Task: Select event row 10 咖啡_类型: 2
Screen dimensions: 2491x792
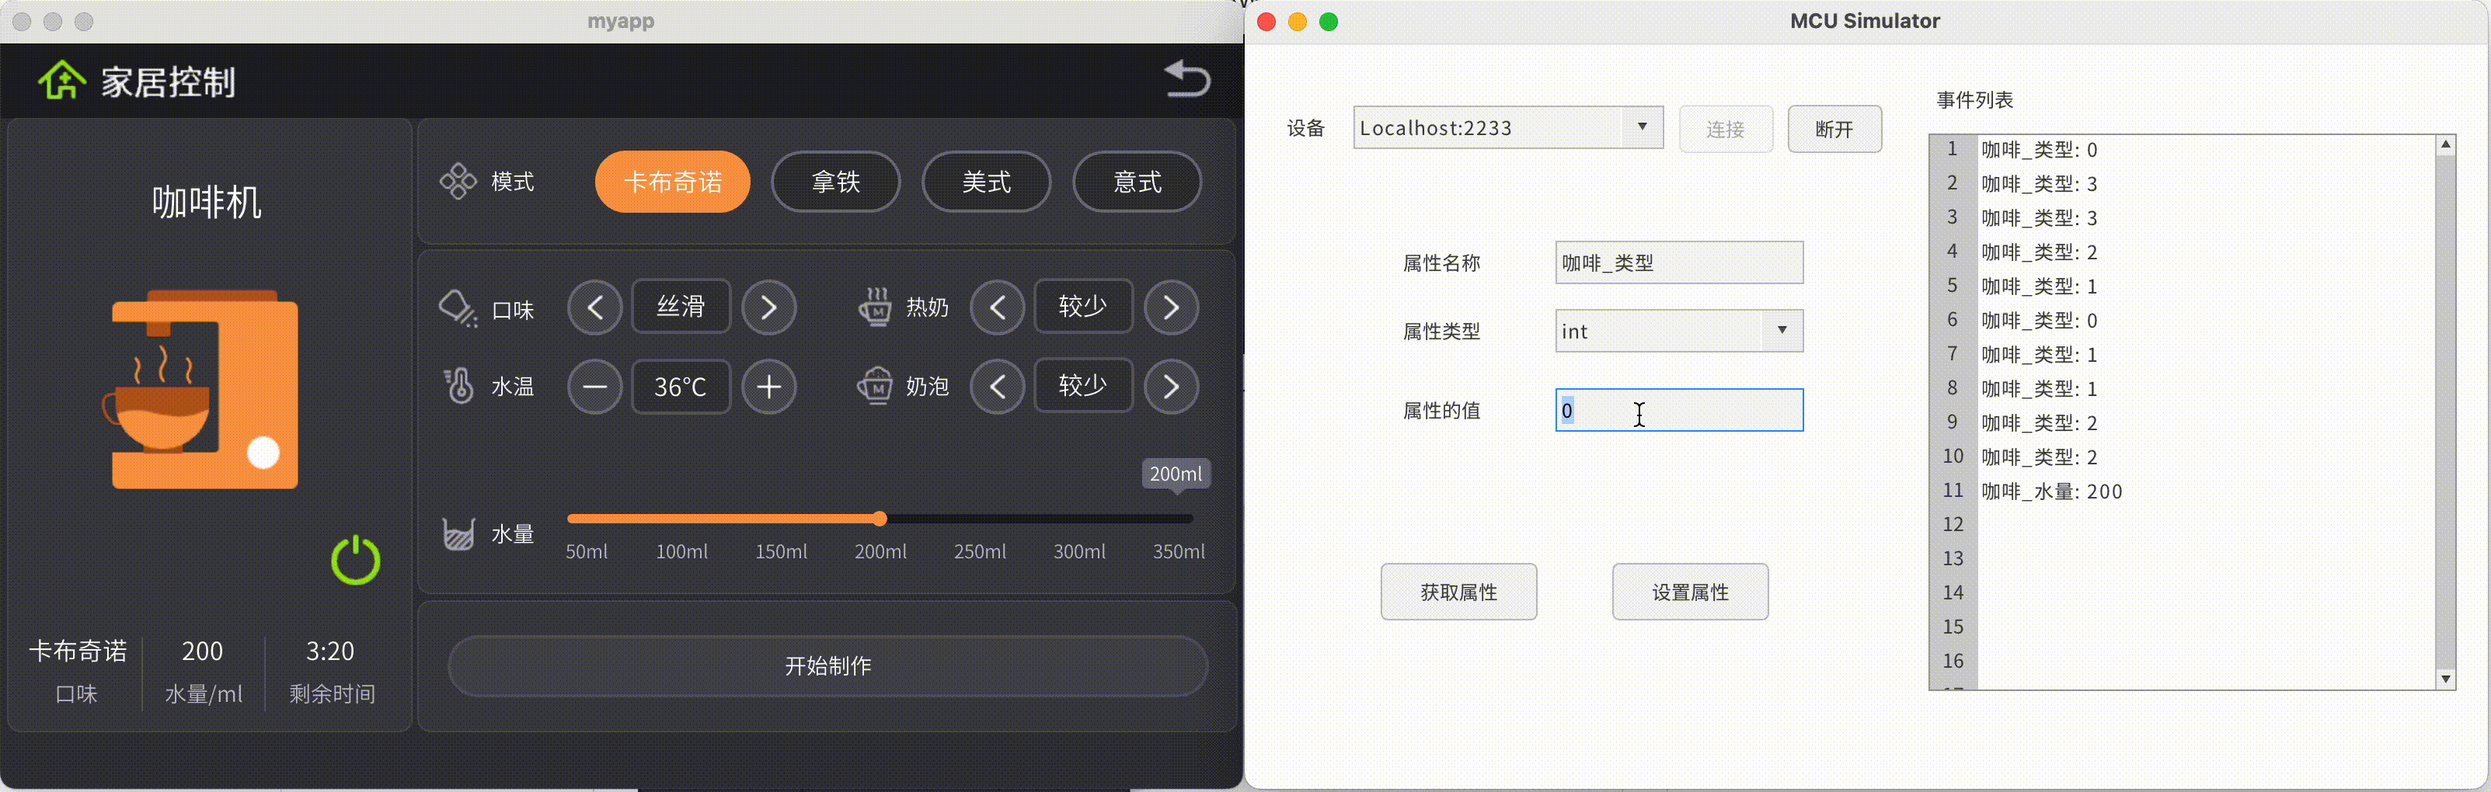Action: (2205, 457)
